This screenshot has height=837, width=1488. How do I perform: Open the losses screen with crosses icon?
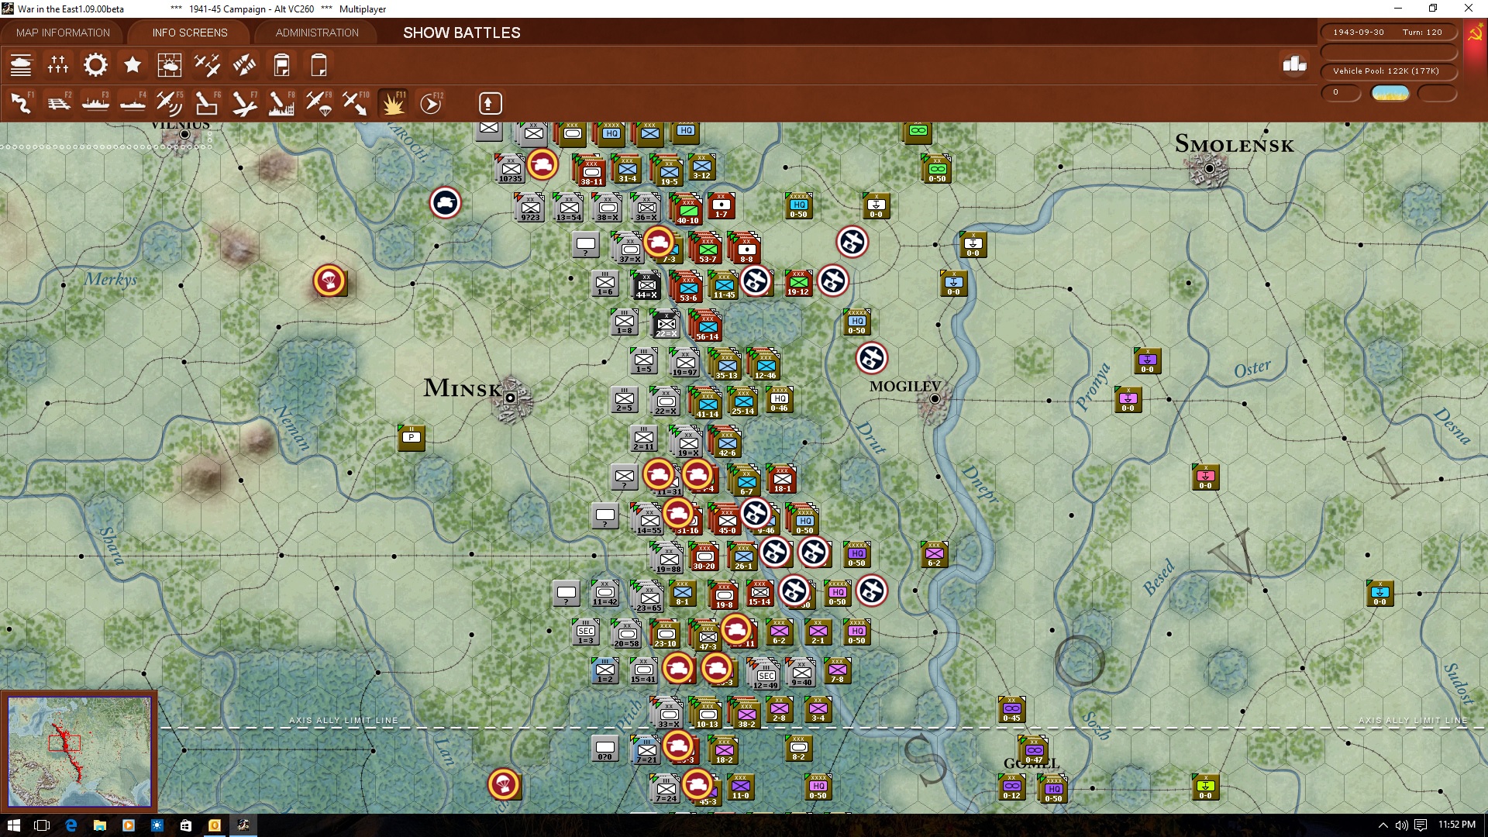(x=58, y=65)
